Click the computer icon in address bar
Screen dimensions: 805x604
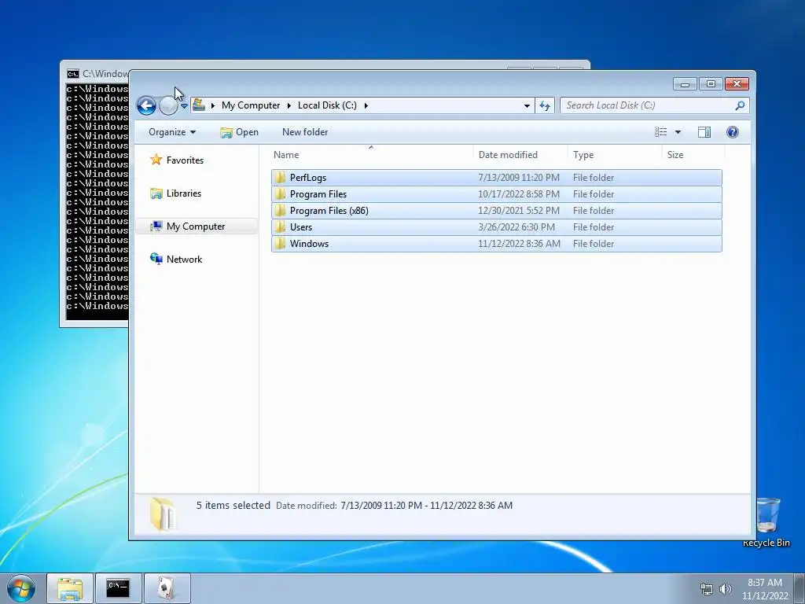click(x=199, y=105)
